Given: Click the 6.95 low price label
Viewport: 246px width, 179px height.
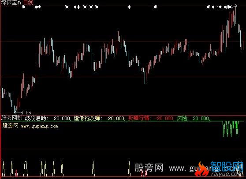Looking at the screenshot, I should point(26,113).
